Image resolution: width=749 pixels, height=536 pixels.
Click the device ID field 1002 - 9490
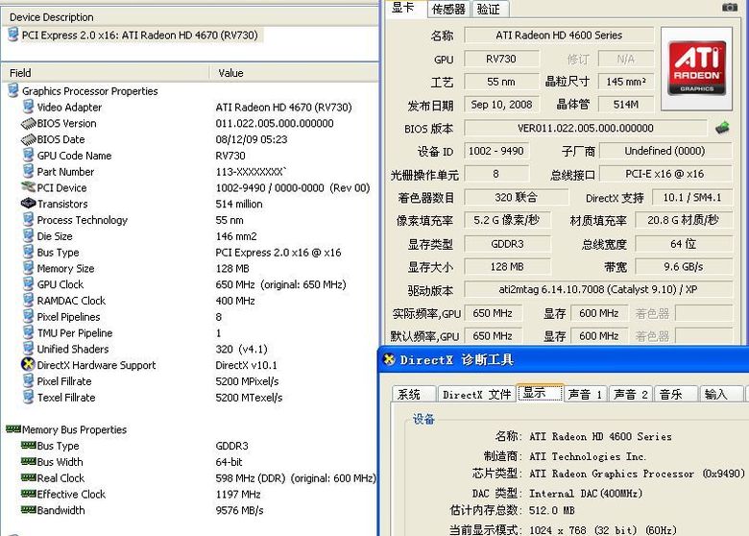[x=495, y=151]
